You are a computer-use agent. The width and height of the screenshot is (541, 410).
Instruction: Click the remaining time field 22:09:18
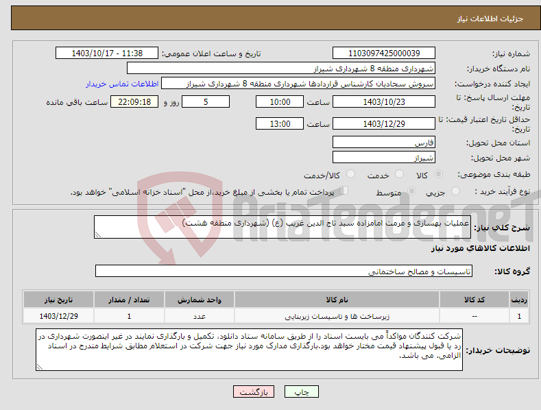(134, 101)
